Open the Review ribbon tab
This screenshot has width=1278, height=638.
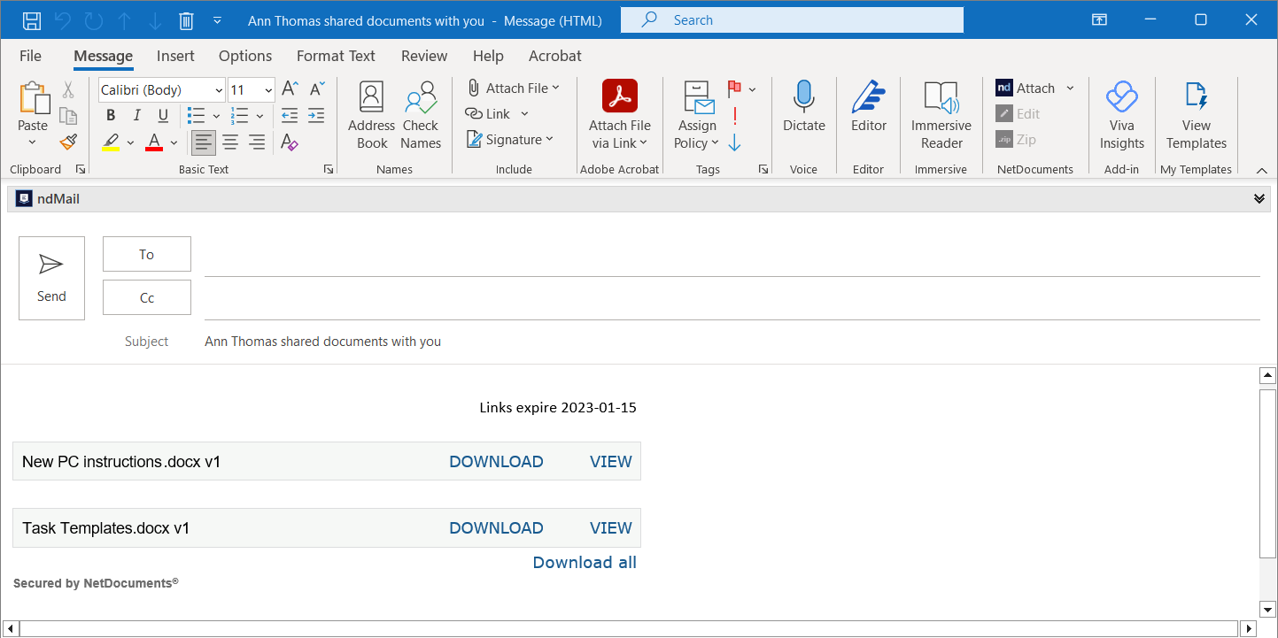pyautogui.click(x=423, y=56)
